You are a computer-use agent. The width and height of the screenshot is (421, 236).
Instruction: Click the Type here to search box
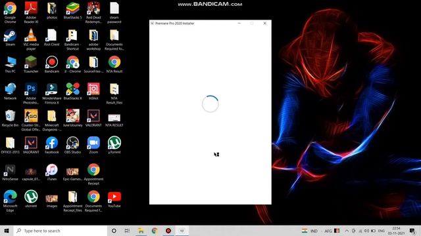(x=61, y=231)
